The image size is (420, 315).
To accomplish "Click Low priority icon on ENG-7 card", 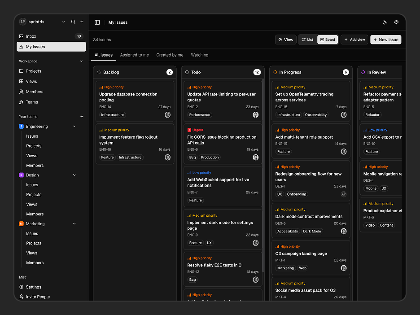I will [189, 173].
